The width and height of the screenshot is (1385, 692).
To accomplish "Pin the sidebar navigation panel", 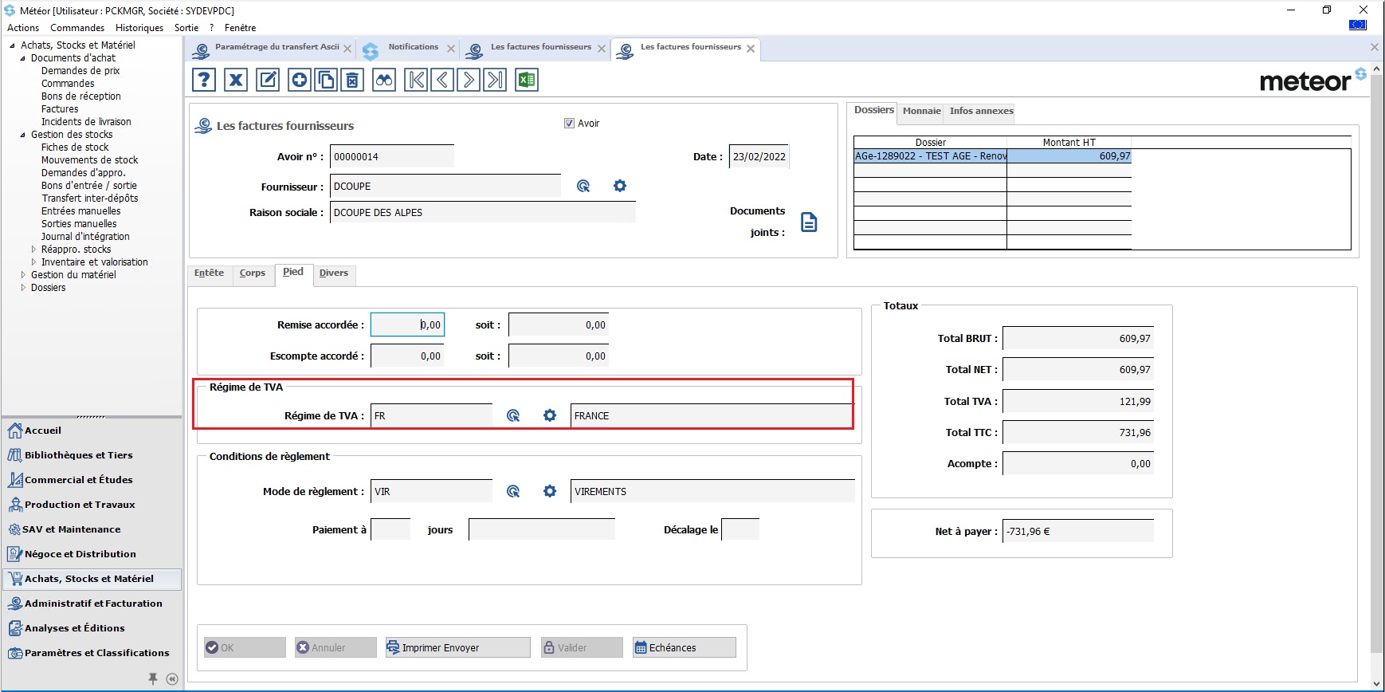I will (x=153, y=678).
